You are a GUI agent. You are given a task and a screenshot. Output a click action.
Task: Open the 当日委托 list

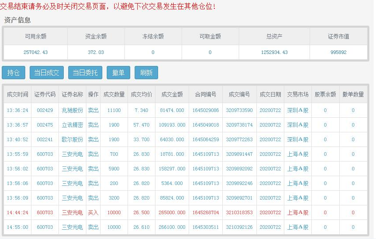[x=85, y=73]
